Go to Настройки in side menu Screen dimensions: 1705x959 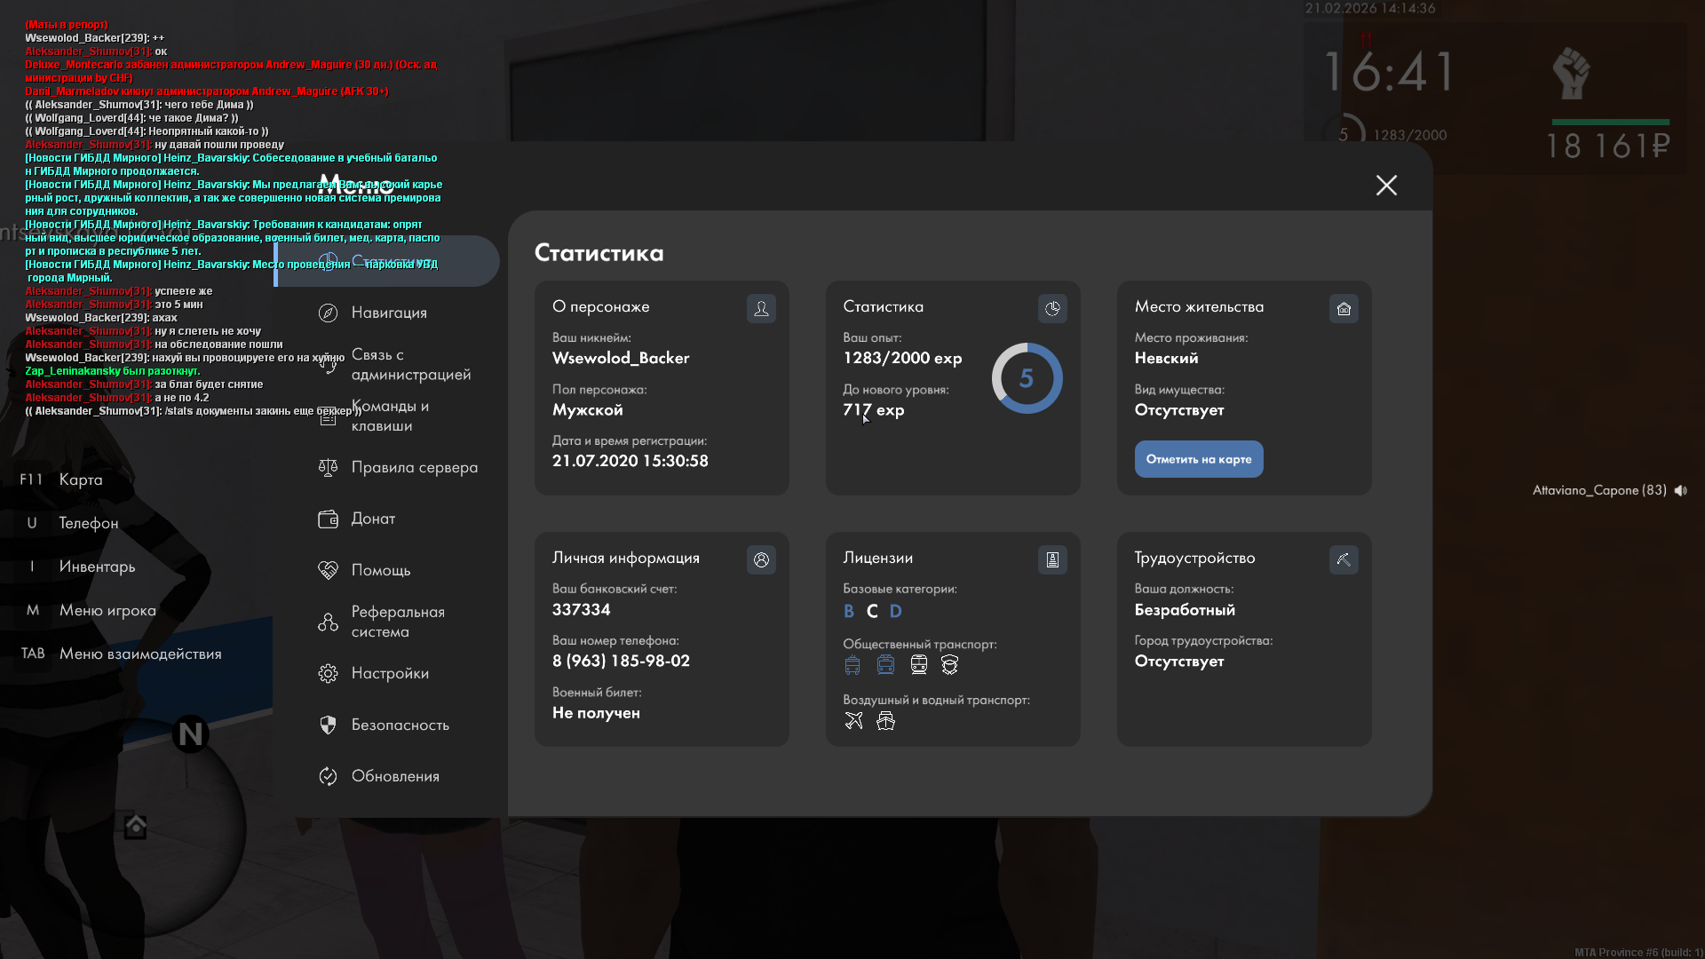coord(390,673)
